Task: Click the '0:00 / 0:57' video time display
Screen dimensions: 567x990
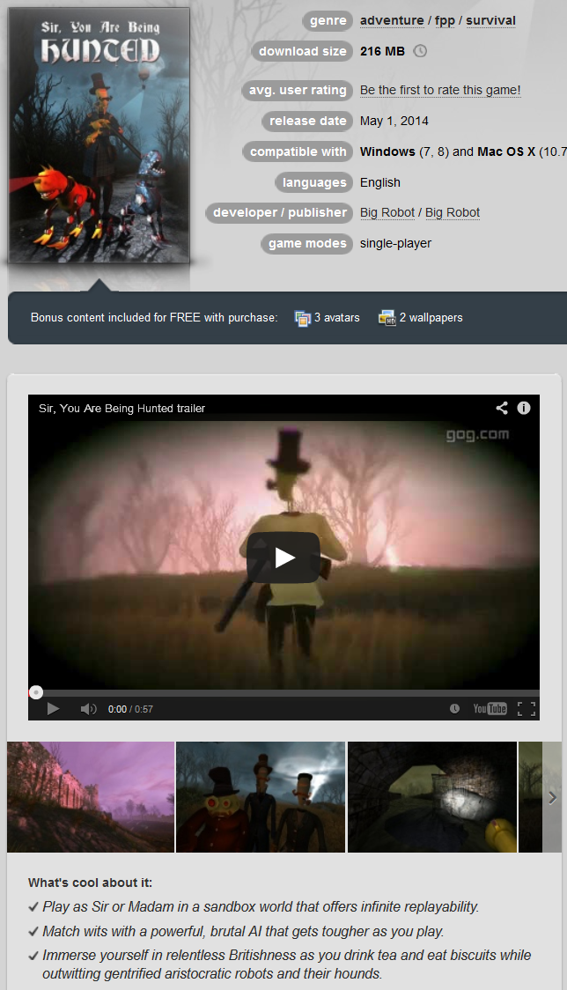Action: coord(130,709)
